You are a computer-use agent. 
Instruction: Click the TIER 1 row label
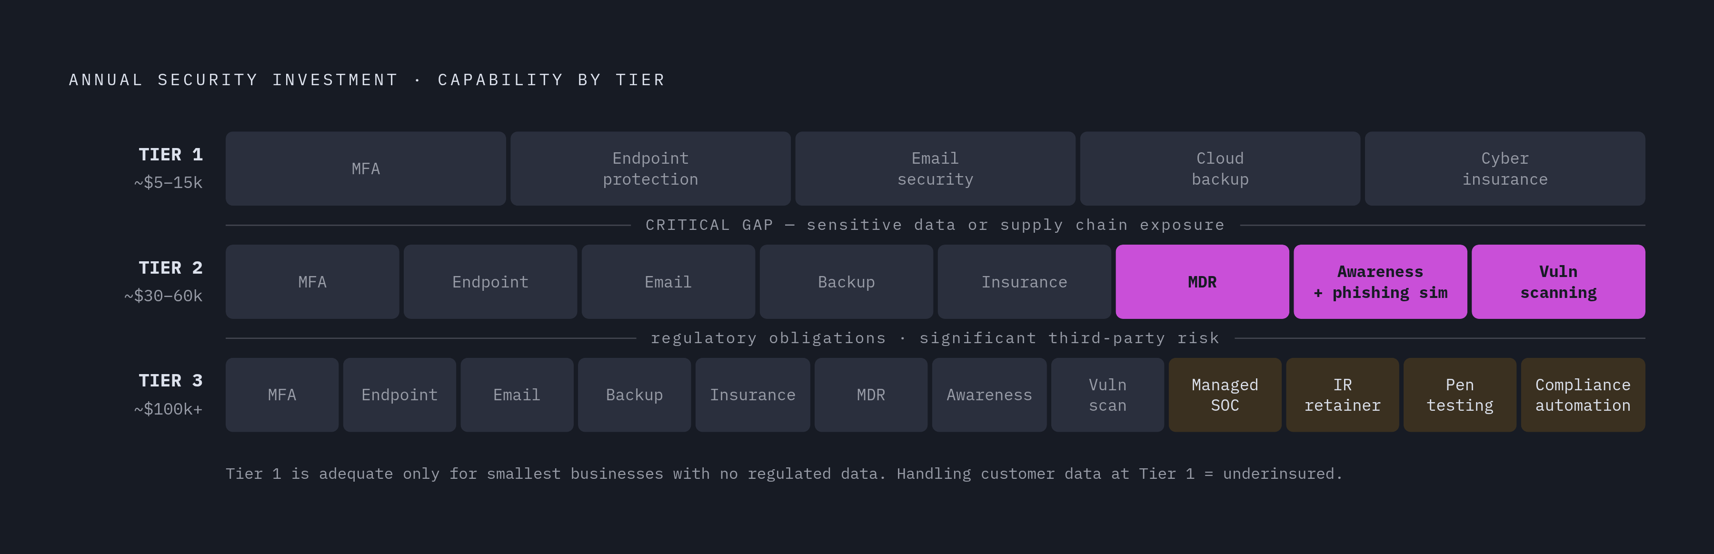(x=170, y=155)
